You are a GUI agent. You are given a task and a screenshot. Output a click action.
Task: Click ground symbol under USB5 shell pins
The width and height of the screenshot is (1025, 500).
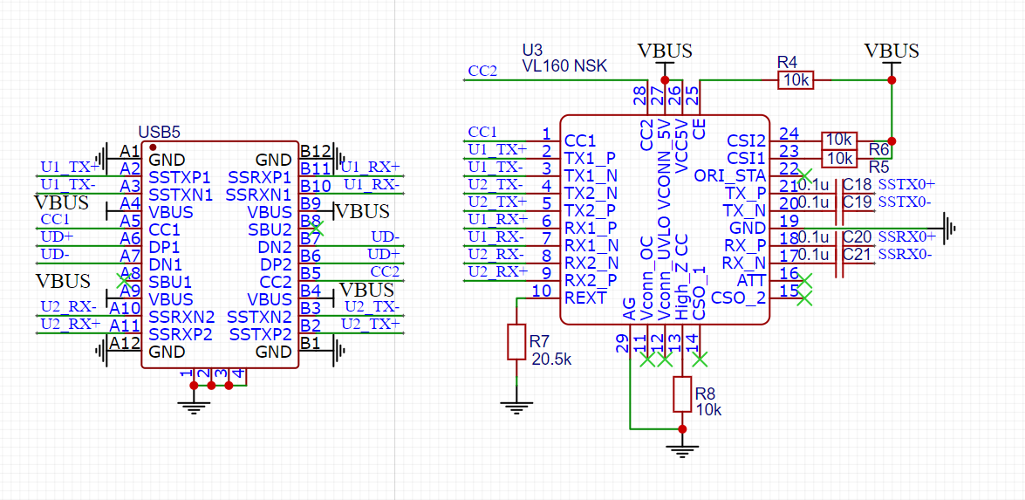[194, 403]
